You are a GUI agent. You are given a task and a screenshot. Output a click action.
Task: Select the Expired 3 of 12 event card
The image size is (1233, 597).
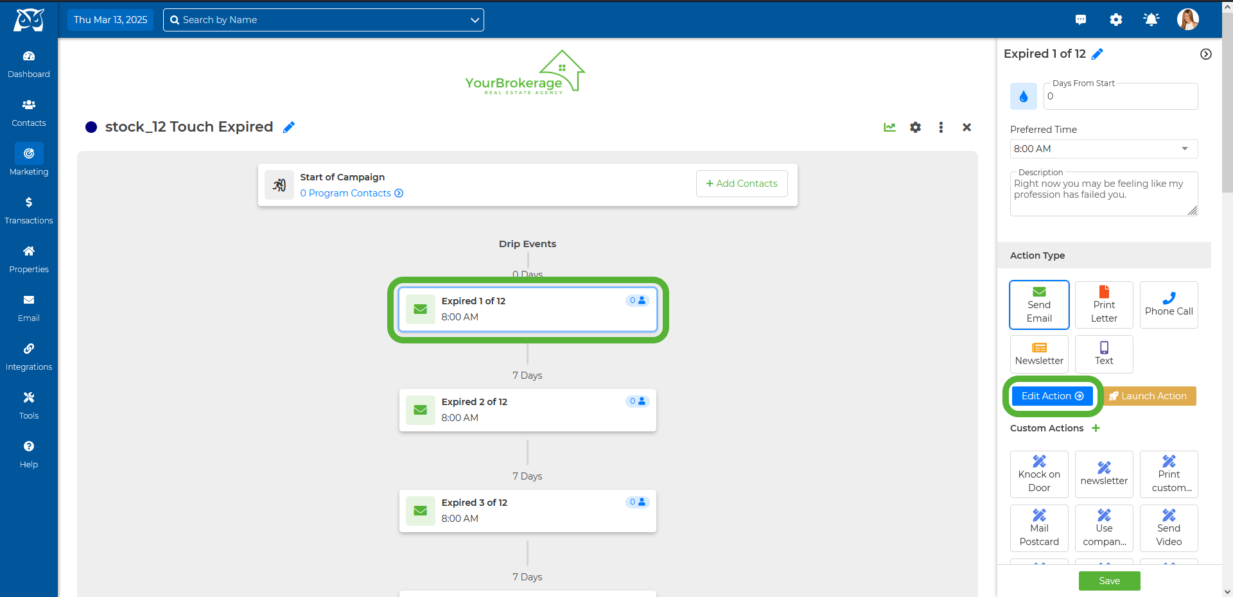528,511
